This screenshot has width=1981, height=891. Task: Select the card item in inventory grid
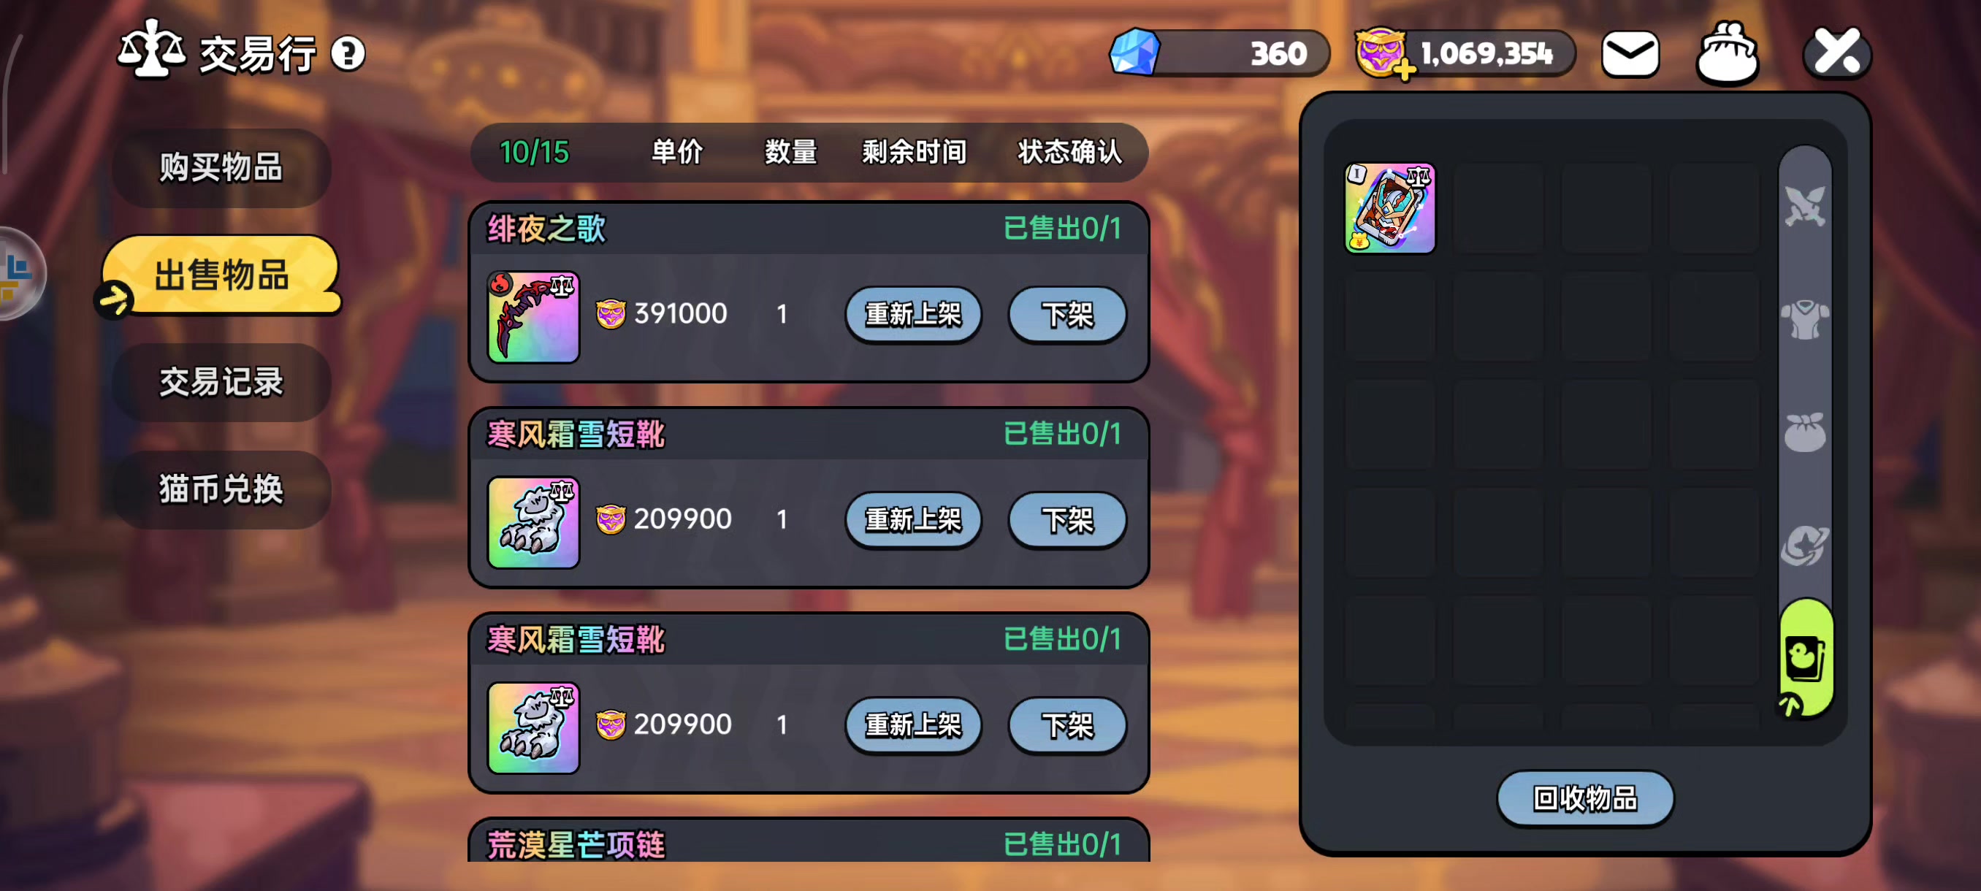click(x=1389, y=207)
